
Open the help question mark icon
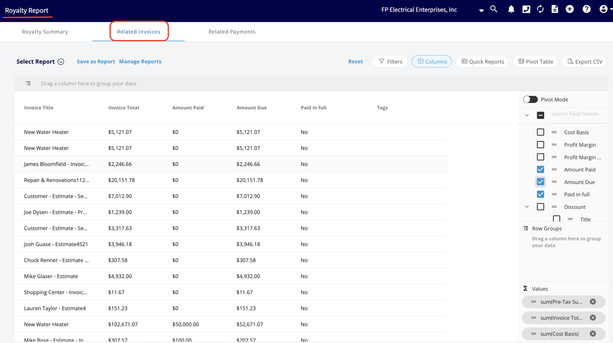click(x=586, y=10)
